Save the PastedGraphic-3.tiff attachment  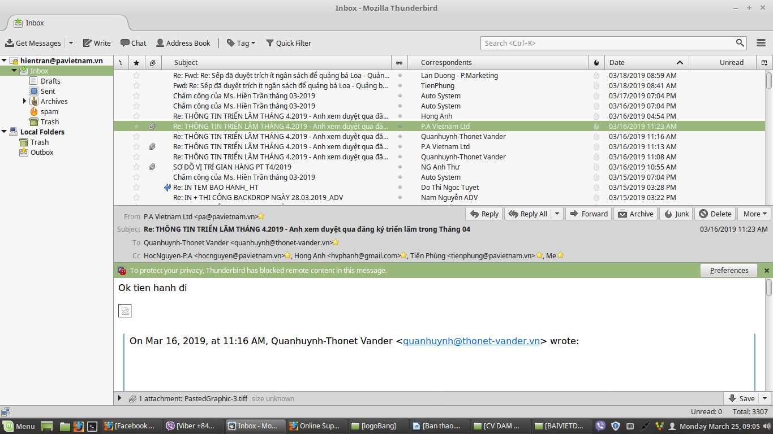741,398
